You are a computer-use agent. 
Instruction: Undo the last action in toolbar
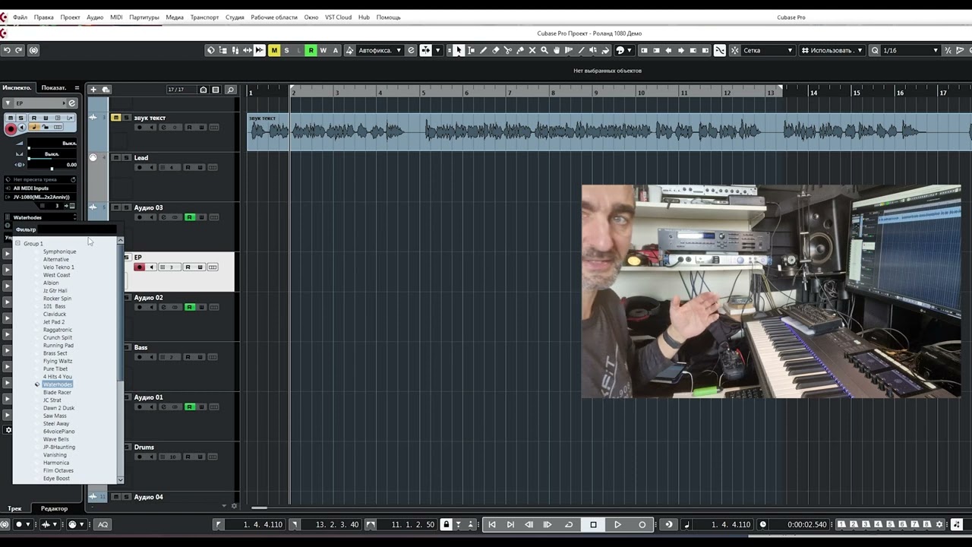tap(7, 50)
